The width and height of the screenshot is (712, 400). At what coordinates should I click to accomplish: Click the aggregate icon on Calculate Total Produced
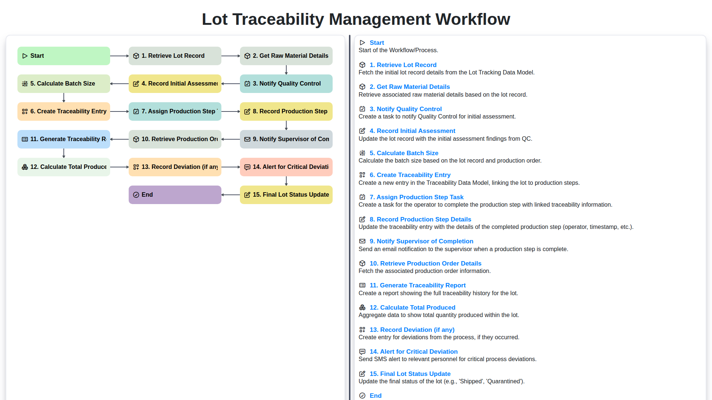pyautogui.click(x=25, y=167)
